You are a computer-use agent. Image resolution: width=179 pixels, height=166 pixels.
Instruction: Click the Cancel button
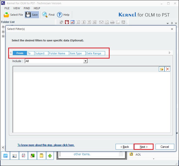[165, 147]
